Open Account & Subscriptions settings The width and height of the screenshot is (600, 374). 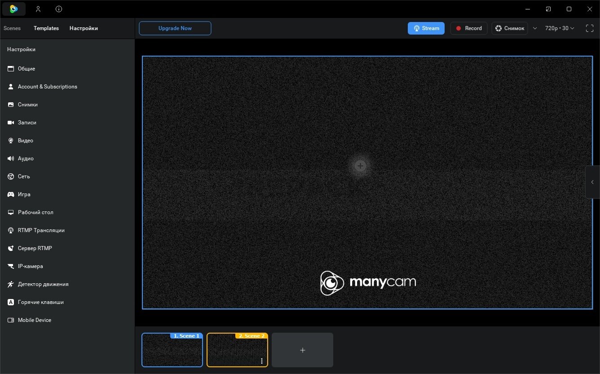pyautogui.click(x=67, y=87)
